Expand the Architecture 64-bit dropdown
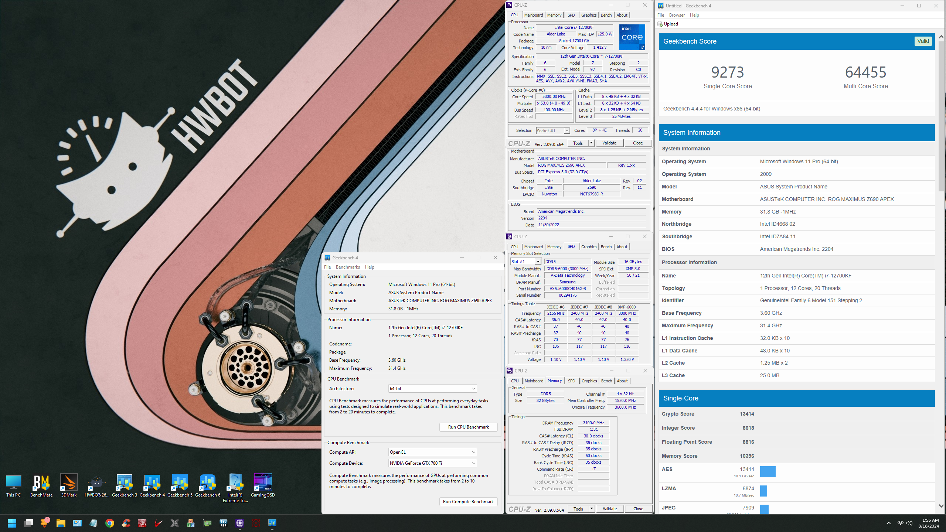The width and height of the screenshot is (946, 532). point(432,389)
